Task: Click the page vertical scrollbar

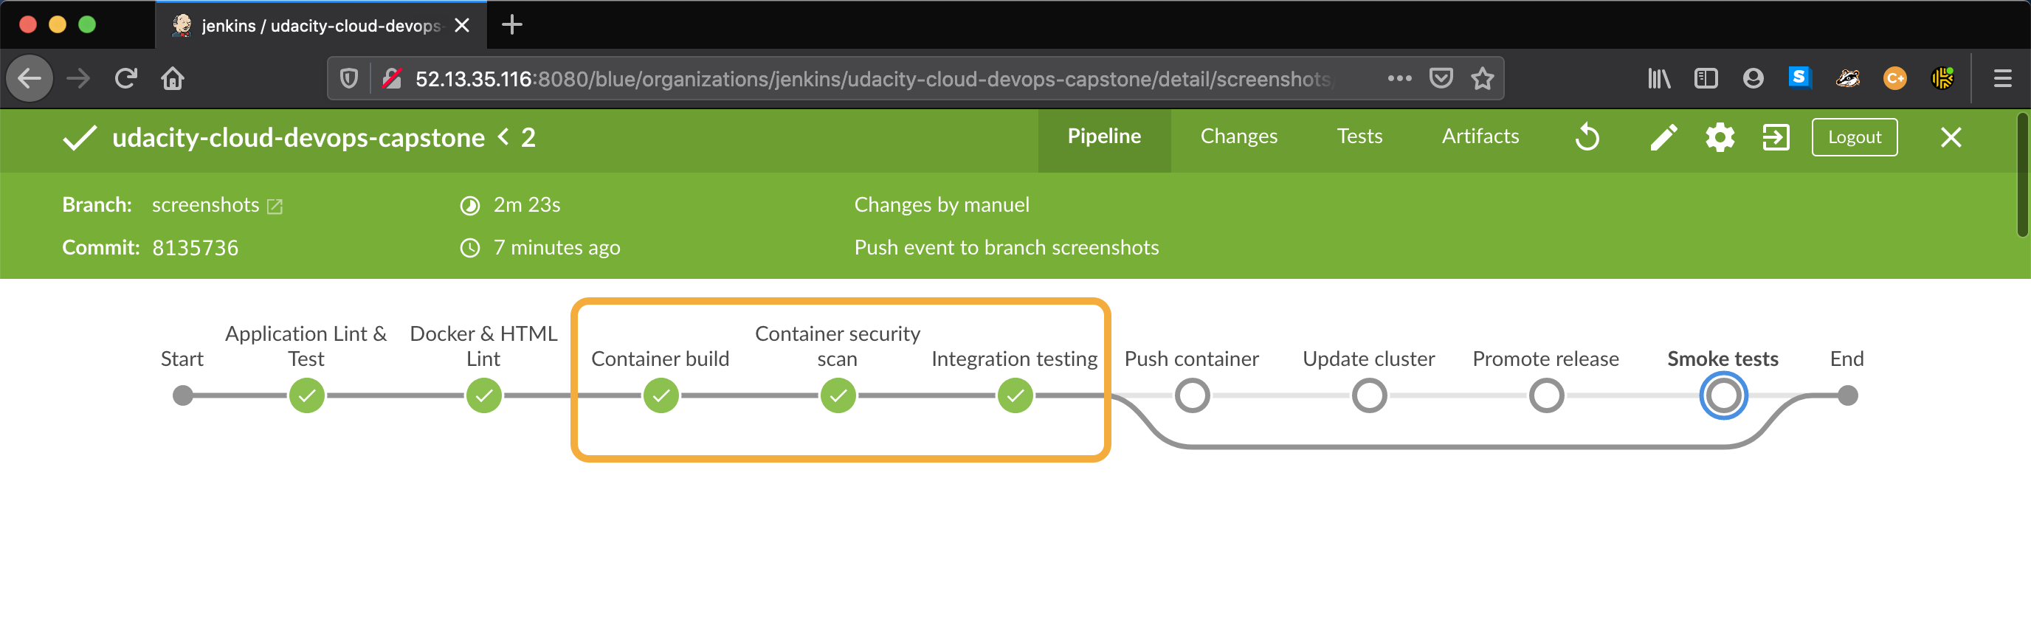Action: (2023, 175)
